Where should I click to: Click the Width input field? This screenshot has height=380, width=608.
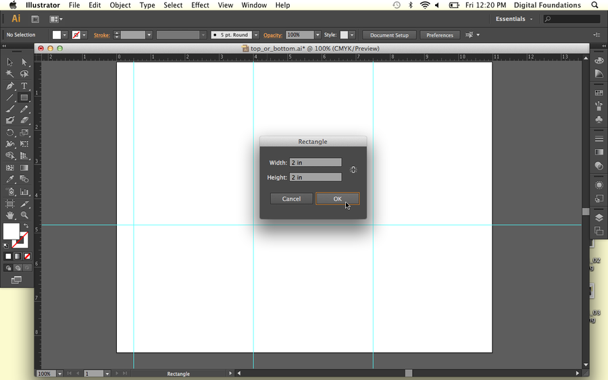pos(315,163)
